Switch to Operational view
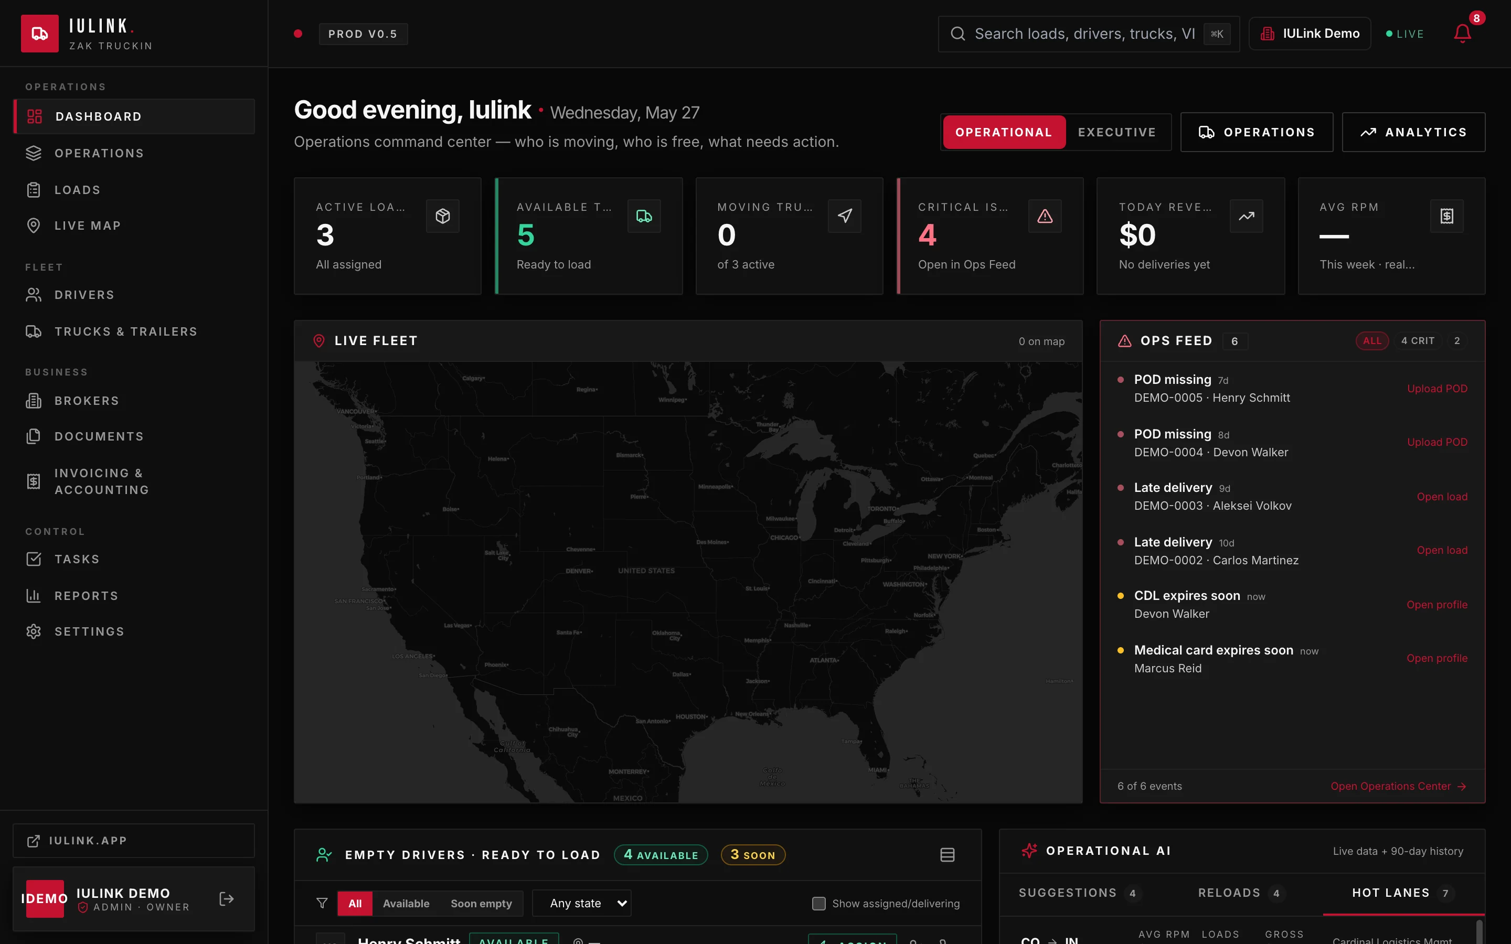Viewport: 1511px width, 944px height. click(1004, 132)
